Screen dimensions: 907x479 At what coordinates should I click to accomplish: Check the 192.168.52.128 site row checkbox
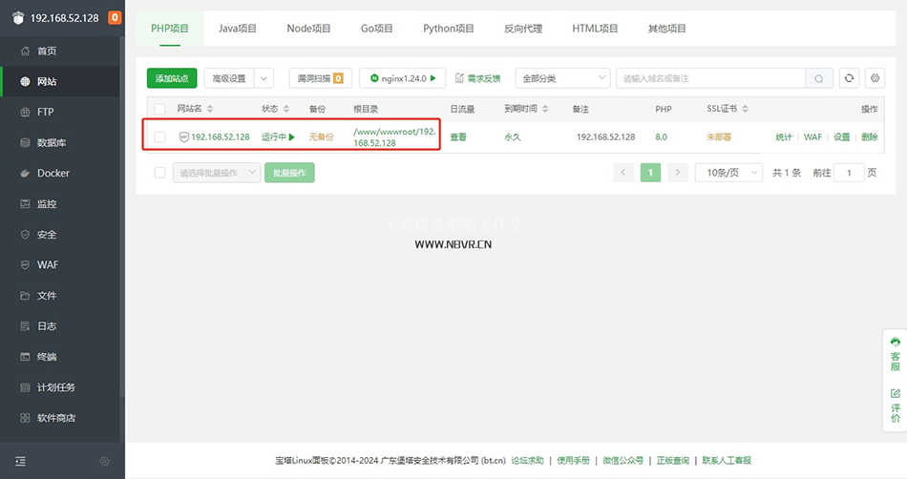click(x=159, y=137)
